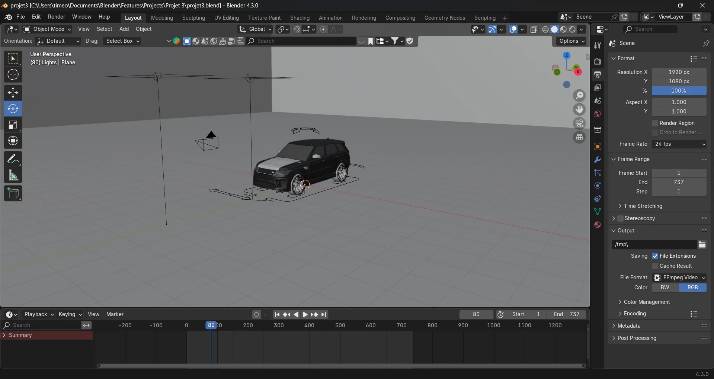Open the Global transform orientation dropdown
The height and width of the screenshot is (379, 714).
[255, 29]
